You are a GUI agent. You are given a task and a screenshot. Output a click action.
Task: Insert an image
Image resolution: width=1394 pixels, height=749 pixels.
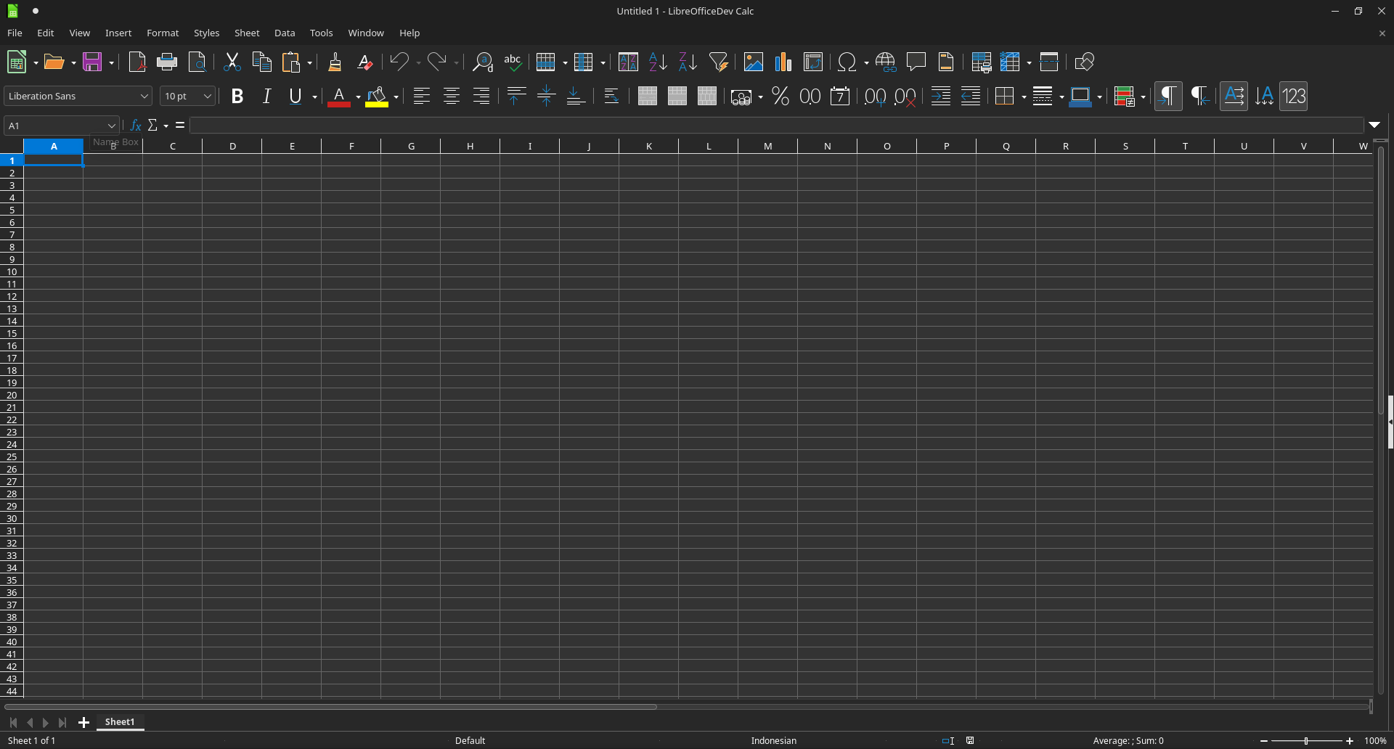(754, 62)
